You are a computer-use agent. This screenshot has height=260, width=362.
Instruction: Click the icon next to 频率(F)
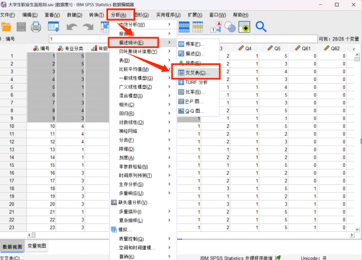tap(181, 44)
